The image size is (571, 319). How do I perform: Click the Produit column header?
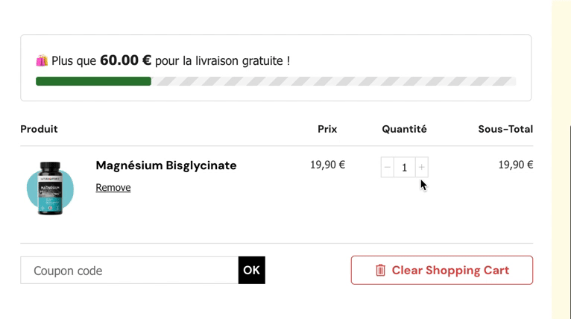39,129
